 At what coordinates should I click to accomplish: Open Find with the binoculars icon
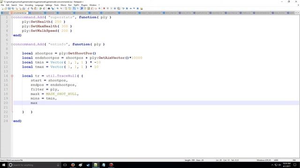[x=49, y=8]
